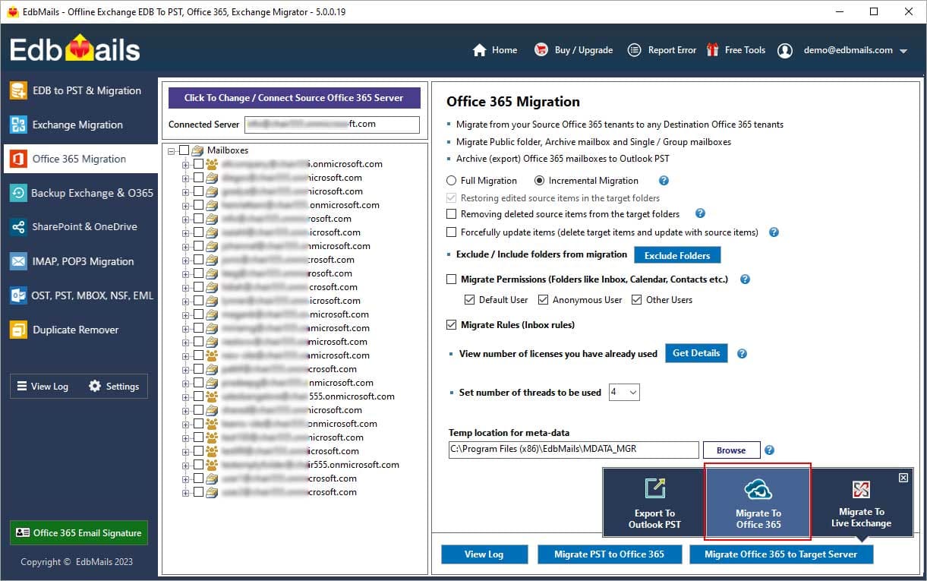Screen dimensions: 927x581
Task: Uncheck Migrate Rules (Inbox rules)
Action: (452, 325)
